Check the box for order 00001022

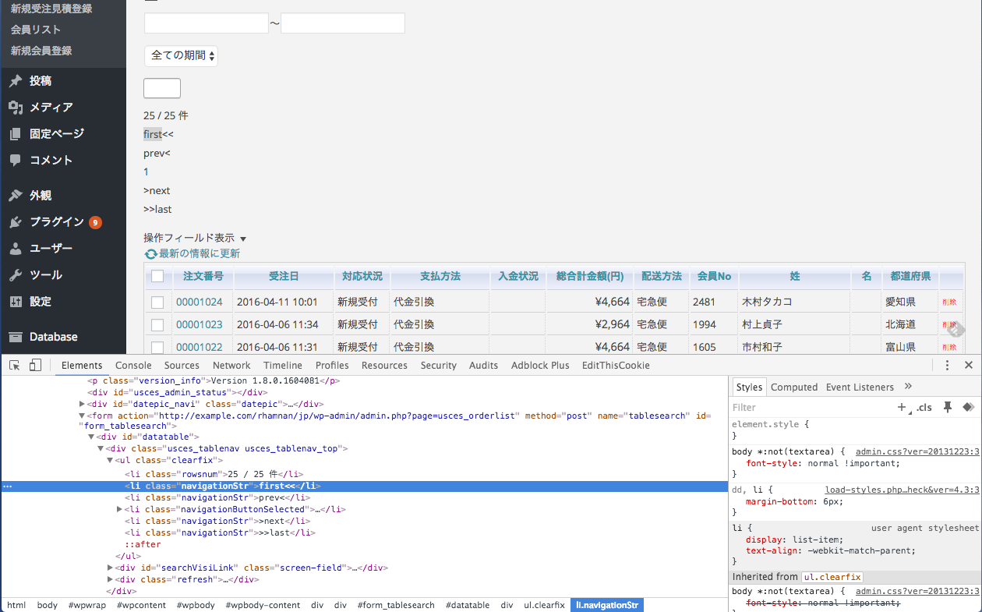tap(157, 347)
